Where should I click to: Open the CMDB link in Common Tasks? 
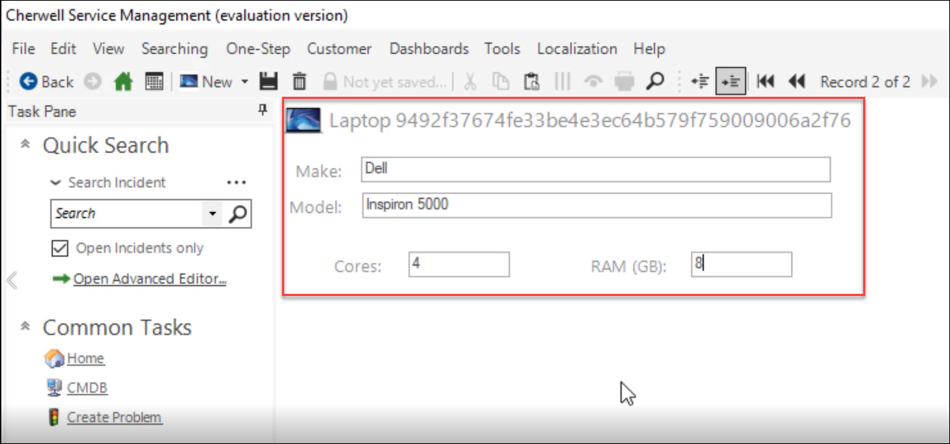click(x=87, y=388)
